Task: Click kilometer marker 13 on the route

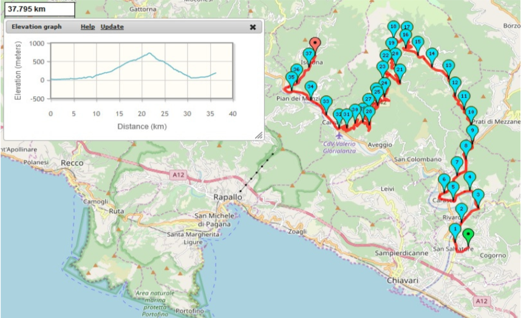Action: 448,65
